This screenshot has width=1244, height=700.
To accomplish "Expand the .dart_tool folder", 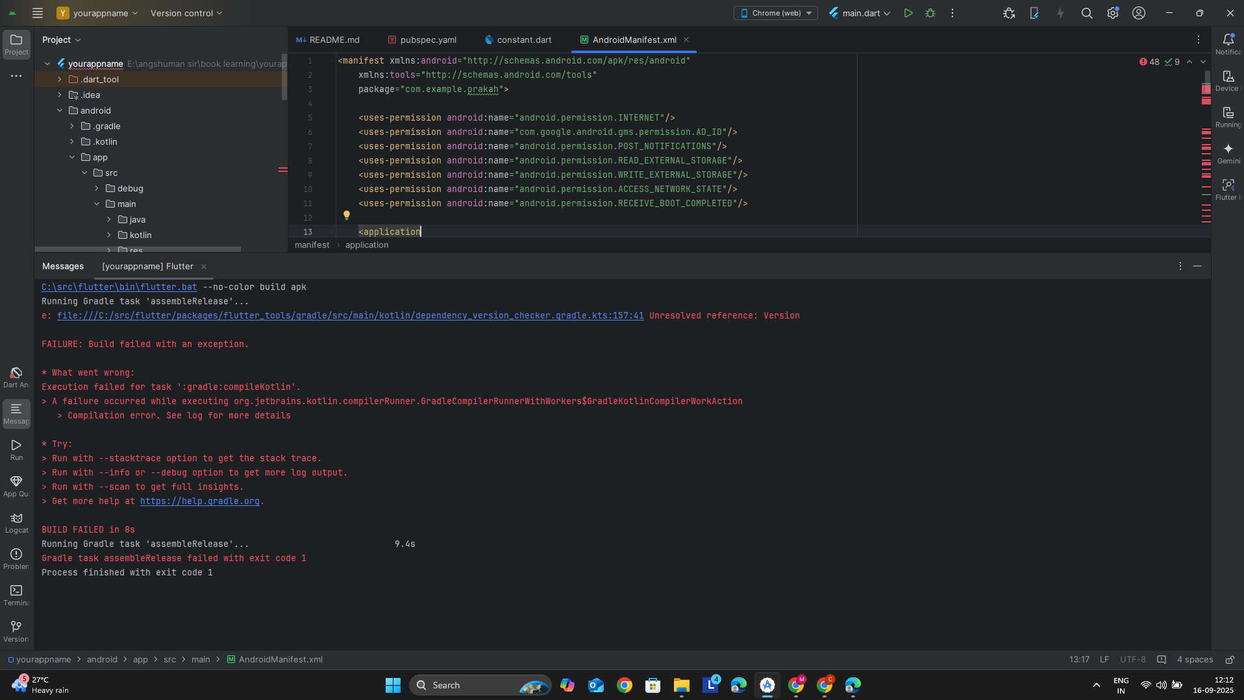I will (x=60, y=79).
